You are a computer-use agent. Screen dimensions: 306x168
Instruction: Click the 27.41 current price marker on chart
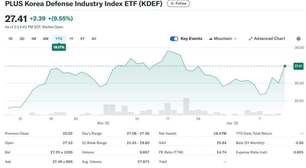click(298, 66)
